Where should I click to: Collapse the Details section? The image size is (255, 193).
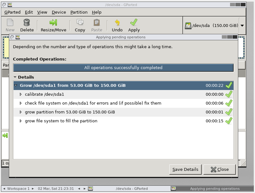point(15,77)
